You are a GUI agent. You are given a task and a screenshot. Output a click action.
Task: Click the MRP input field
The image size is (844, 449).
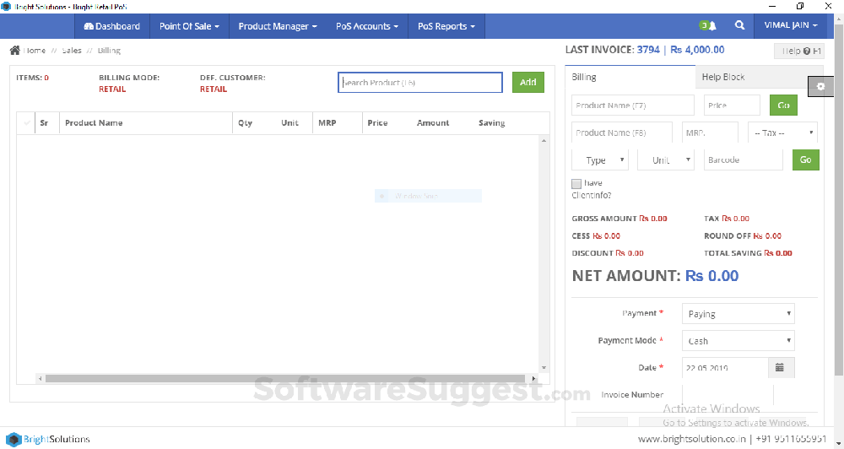coord(710,133)
